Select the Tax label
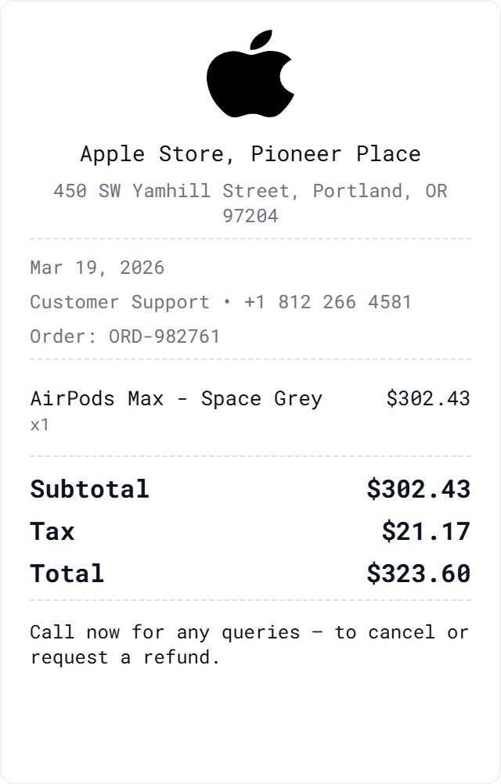 pyautogui.click(x=52, y=531)
